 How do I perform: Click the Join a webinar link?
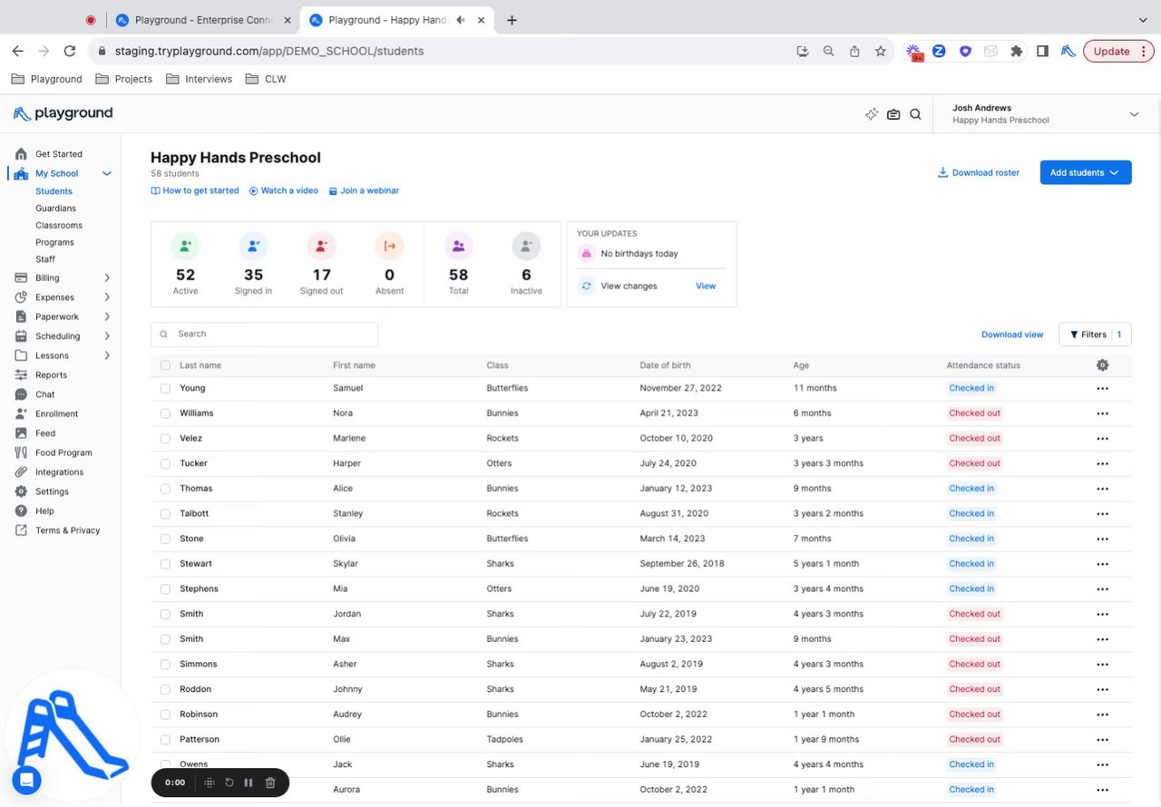click(x=364, y=191)
